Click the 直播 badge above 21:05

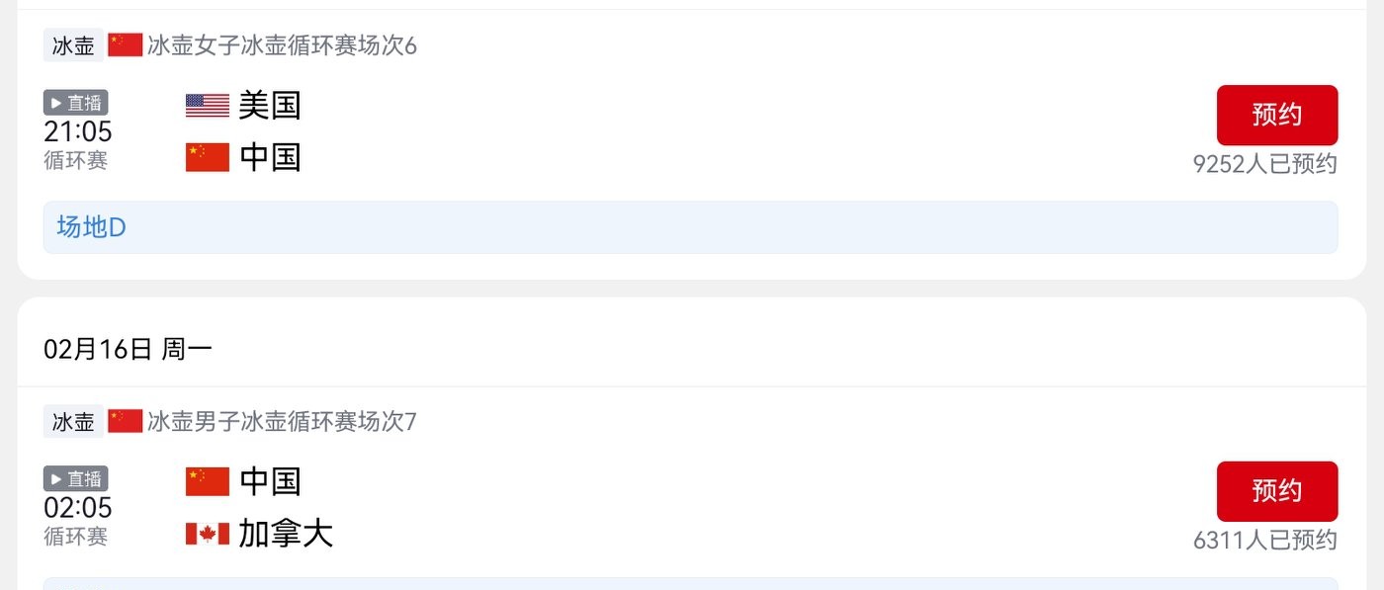click(76, 103)
